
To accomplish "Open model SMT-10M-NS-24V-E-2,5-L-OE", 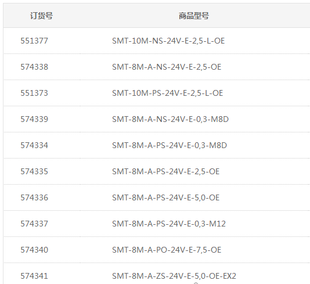I will pyautogui.click(x=168, y=41).
